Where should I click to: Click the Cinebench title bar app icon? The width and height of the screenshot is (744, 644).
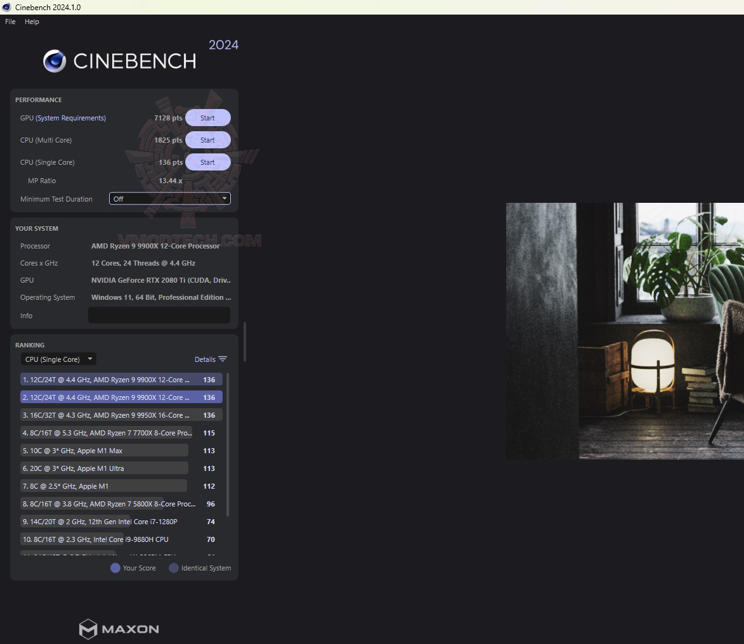(x=6, y=7)
